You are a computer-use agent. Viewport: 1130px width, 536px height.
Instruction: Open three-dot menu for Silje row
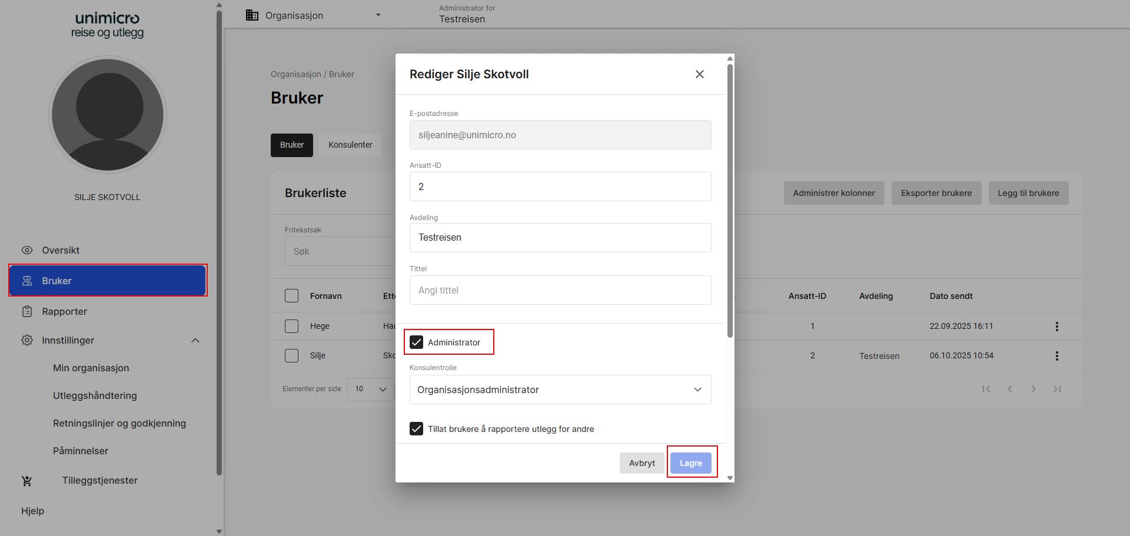point(1056,356)
